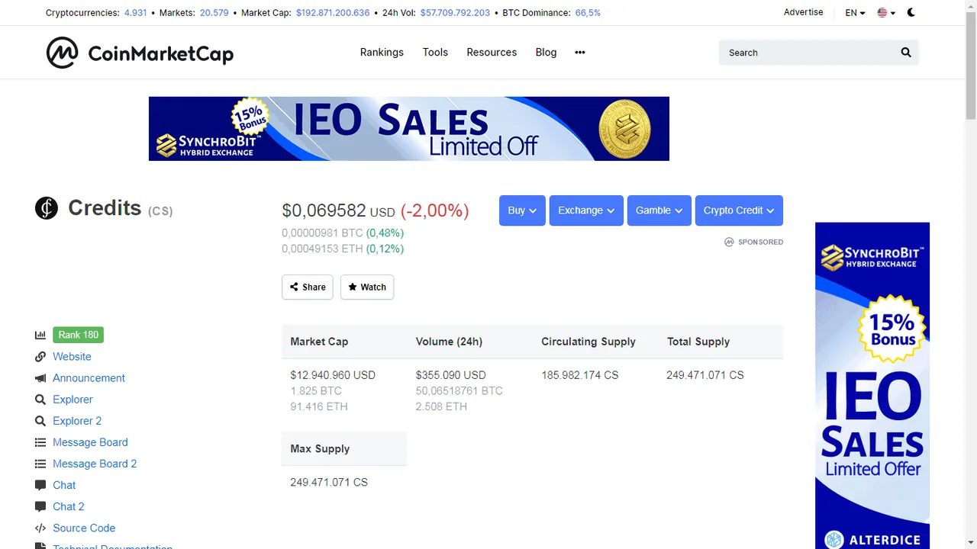Open the Resources menu

tap(492, 52)
